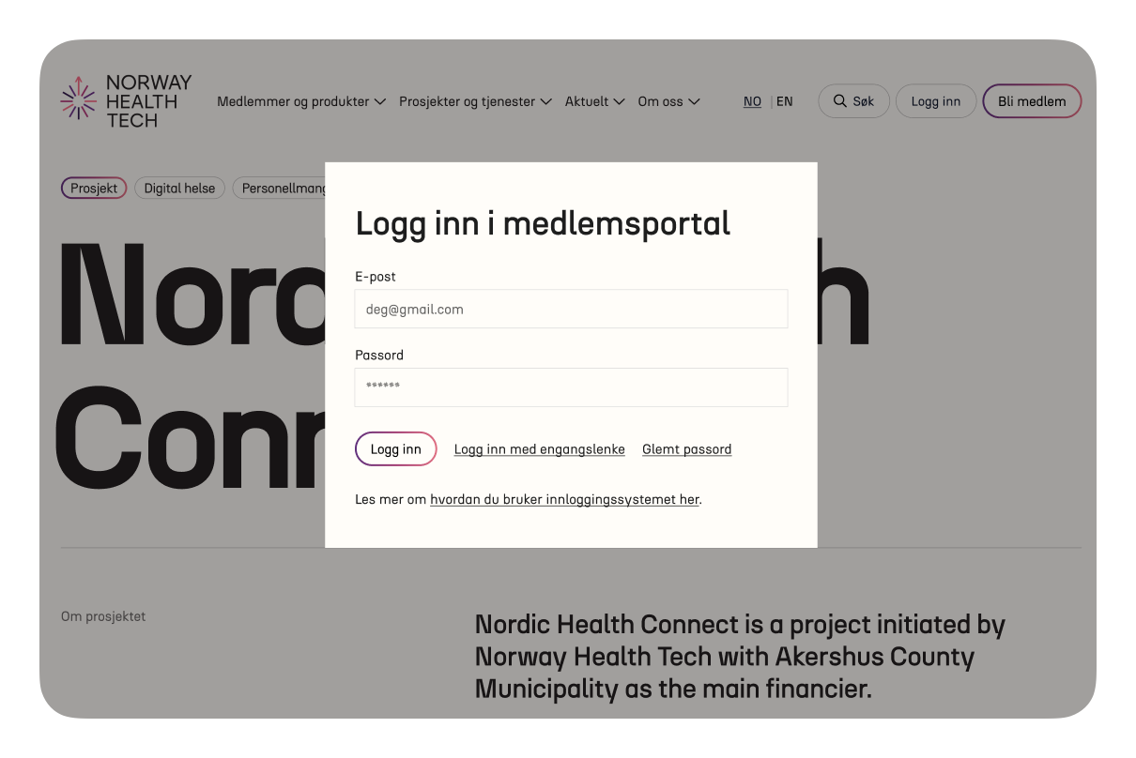The height and width of the screenshot is (758, 1136).
Task: Focus the Passord input field
Action: click(571, 387)
